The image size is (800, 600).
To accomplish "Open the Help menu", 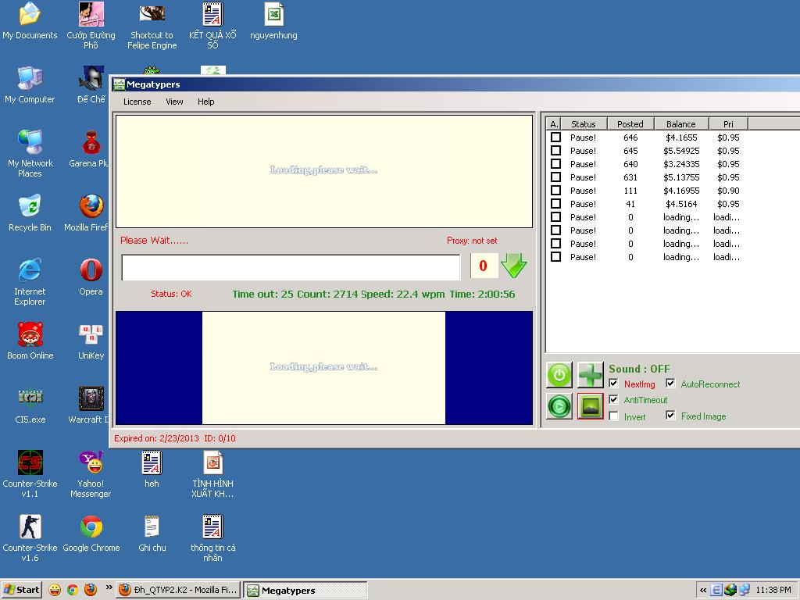I will tap(205, 102).
